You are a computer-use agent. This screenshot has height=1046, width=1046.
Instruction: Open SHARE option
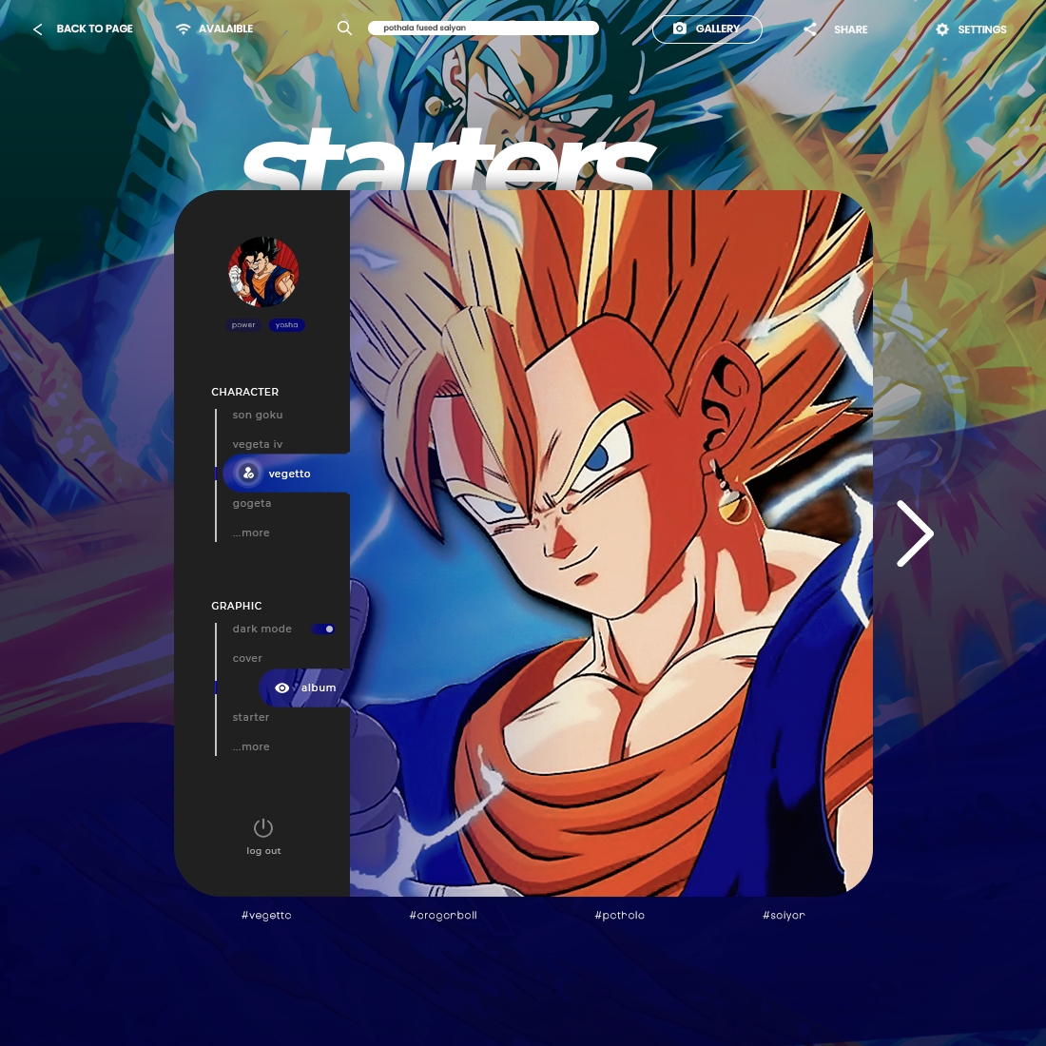[850, 29]
